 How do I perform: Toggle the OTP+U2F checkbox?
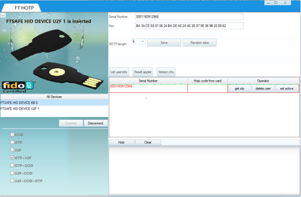tap(12, 158)
